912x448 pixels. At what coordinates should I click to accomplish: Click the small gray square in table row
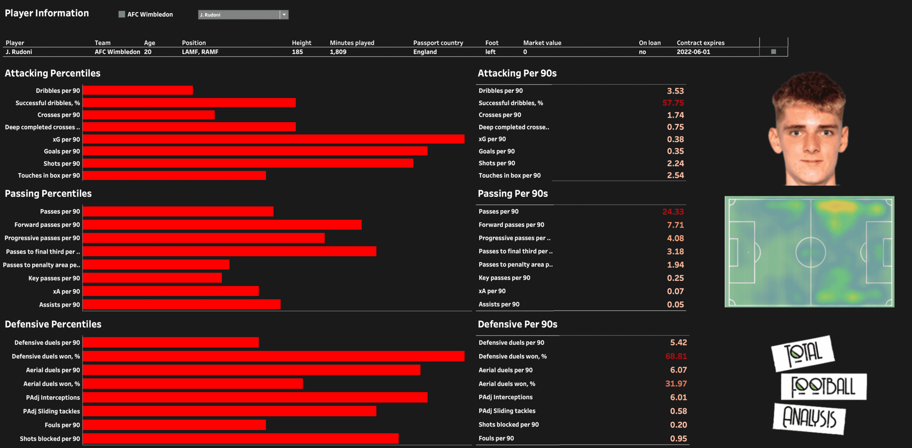[773, 52]
